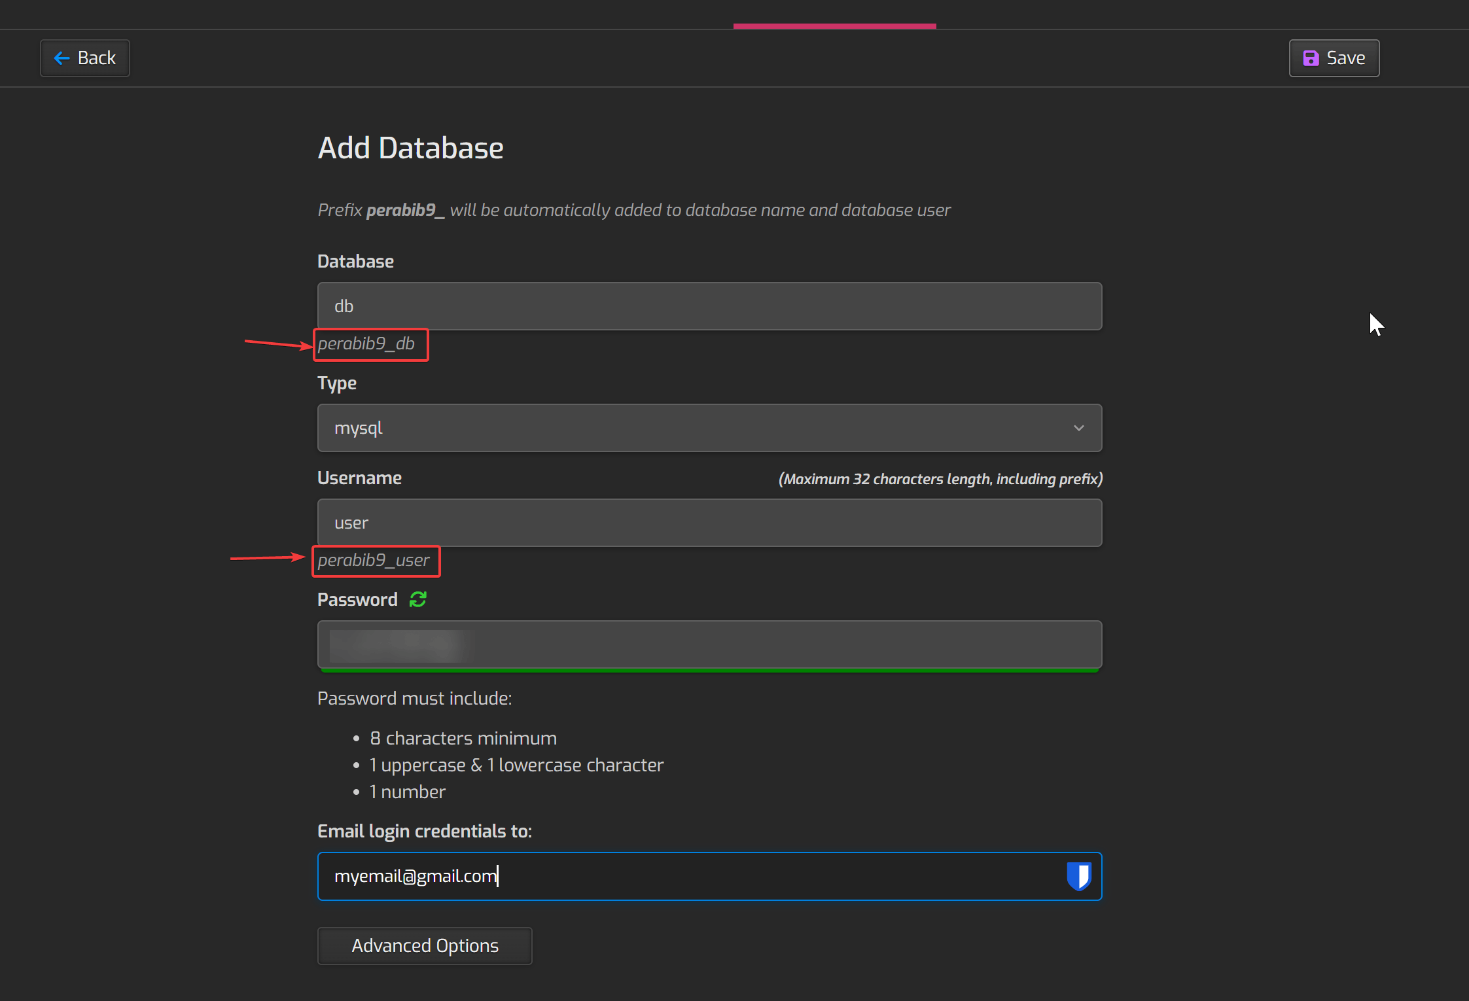Expand the Type dropdown chevron arrow

tap(1078, 428)
